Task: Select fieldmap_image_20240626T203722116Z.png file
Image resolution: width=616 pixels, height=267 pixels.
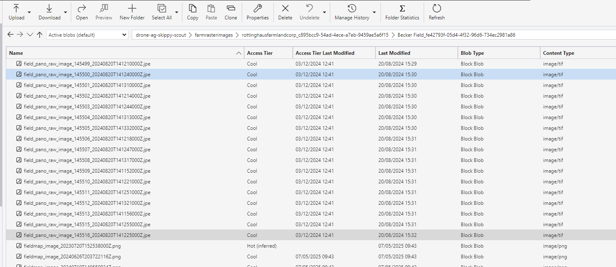Action: [x=311, y=257]
